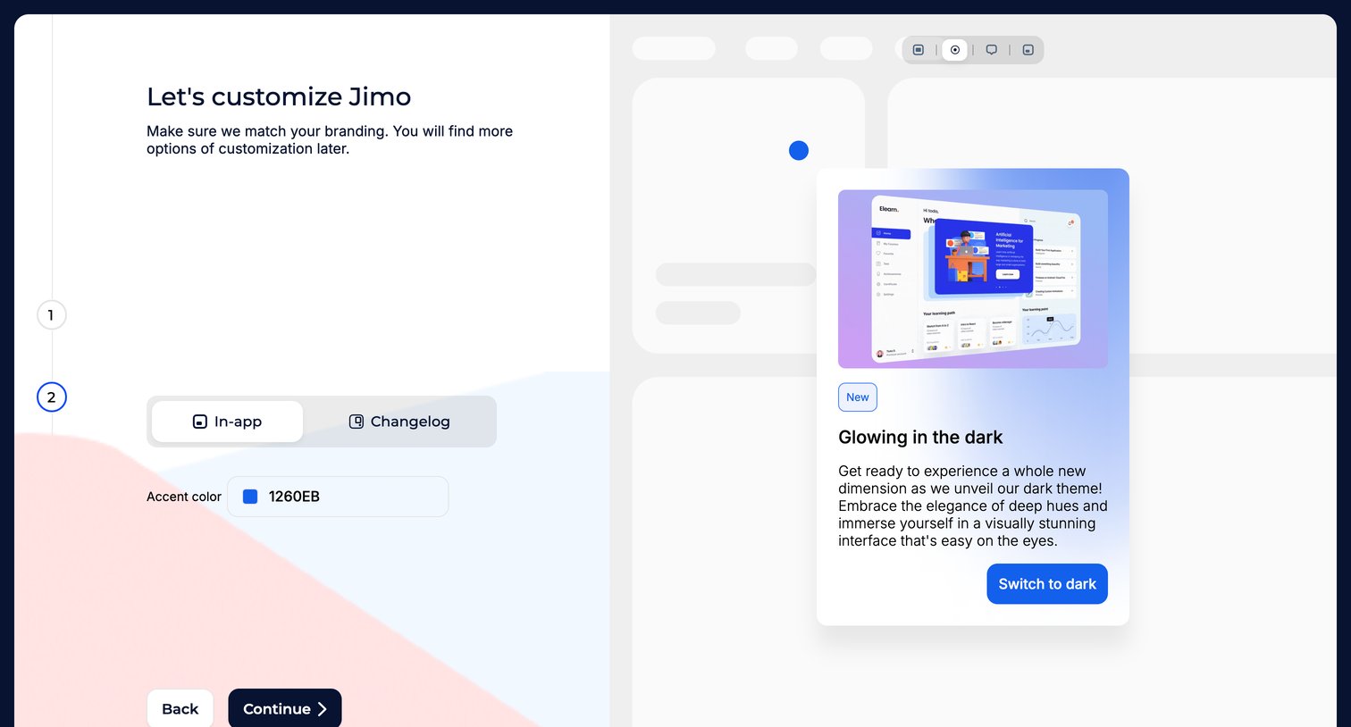Viewport: 1351px width, 727px height.
Task: Click the New badge in the preview card
Action: click(x=858, y=397)
